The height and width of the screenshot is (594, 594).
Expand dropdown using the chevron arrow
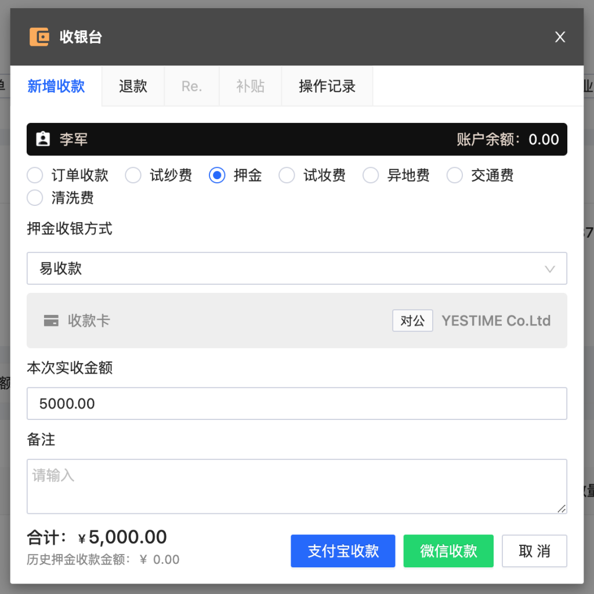549,269
